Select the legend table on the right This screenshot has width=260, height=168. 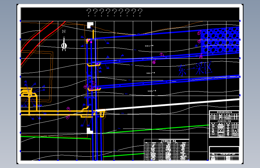coord(224,124)
